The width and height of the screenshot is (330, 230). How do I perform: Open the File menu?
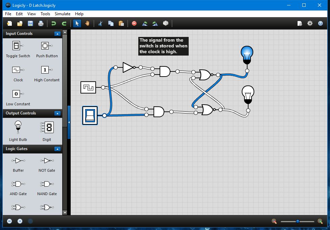pyautogui.click(x=8, y=14)
